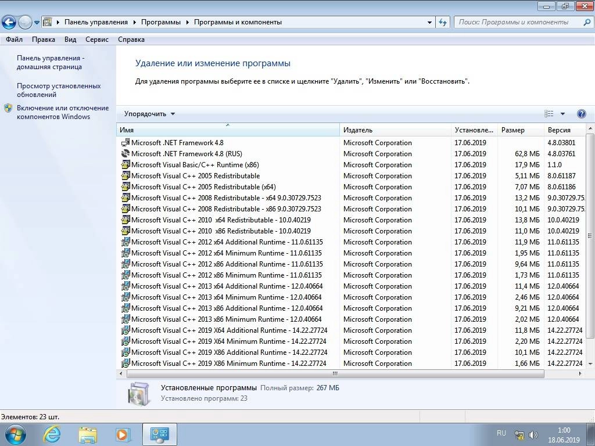Viewport: 595px width, 446px height.
Task: Click version value 4.8.03801
Action: coord(561,143)
